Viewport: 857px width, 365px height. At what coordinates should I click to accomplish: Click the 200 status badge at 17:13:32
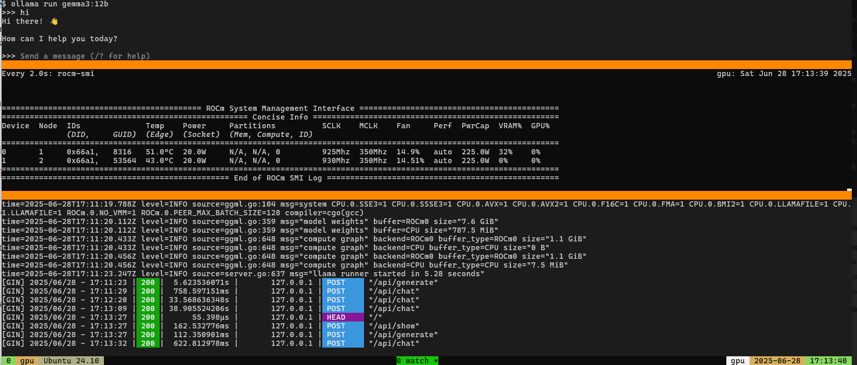148,344
